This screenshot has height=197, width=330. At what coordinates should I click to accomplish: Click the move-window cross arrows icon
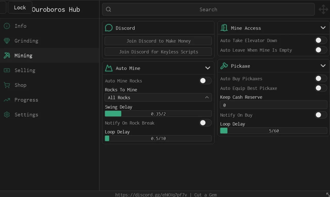(x=323, y=10)
